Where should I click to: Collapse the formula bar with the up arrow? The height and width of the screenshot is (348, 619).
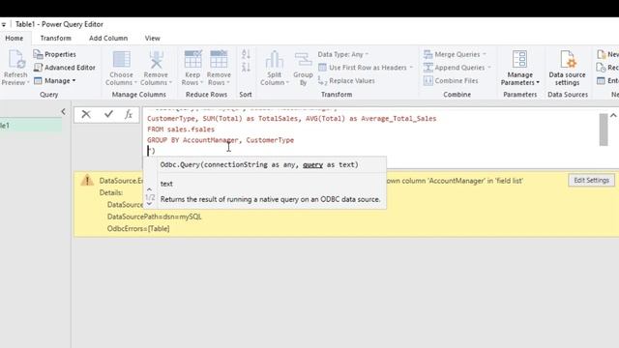(x=613, y=116)
